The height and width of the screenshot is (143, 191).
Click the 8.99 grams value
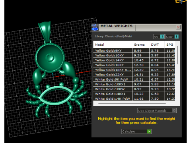coord(138,50)
